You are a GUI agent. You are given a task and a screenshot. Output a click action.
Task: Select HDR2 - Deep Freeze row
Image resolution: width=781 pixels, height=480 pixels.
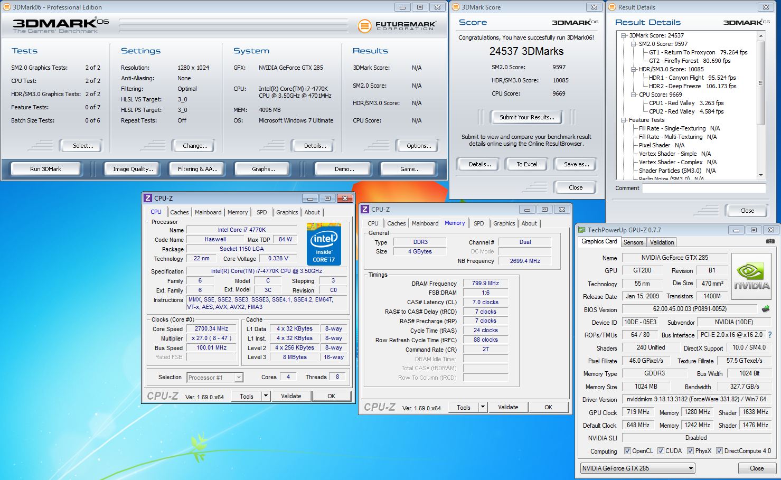(692, 86)
